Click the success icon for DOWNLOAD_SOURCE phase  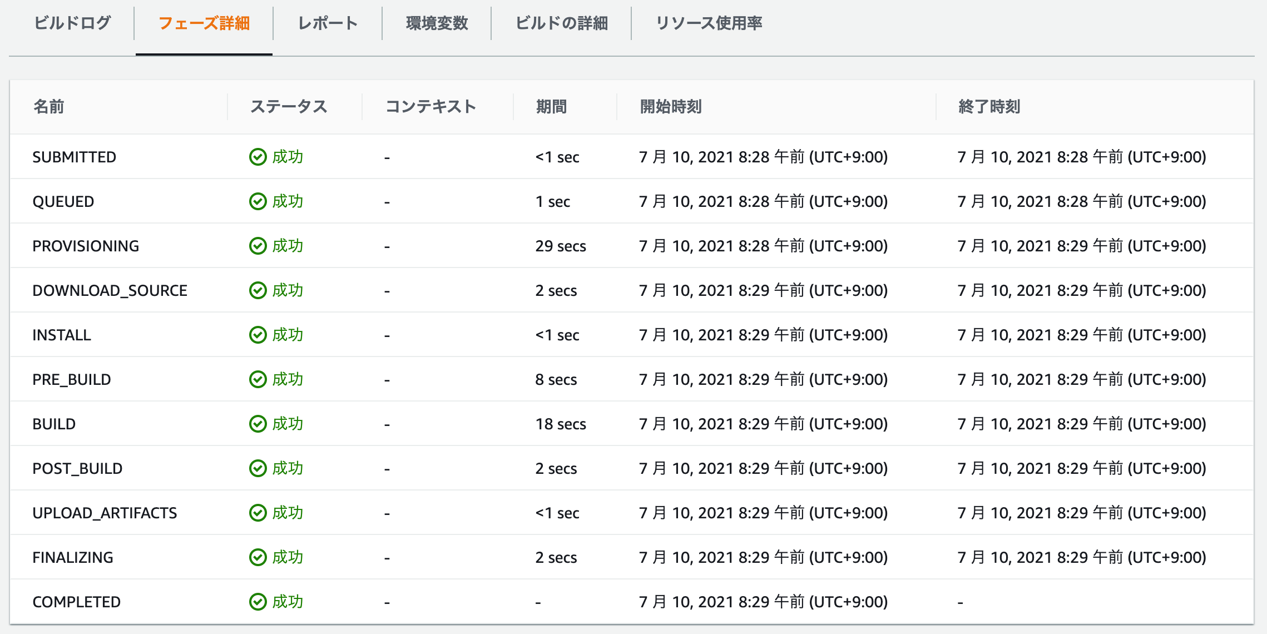point(258,290)
